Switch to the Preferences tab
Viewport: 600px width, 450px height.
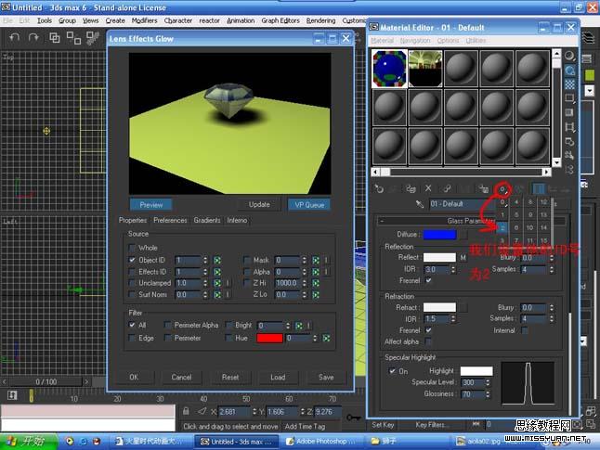tap(170, 220)
